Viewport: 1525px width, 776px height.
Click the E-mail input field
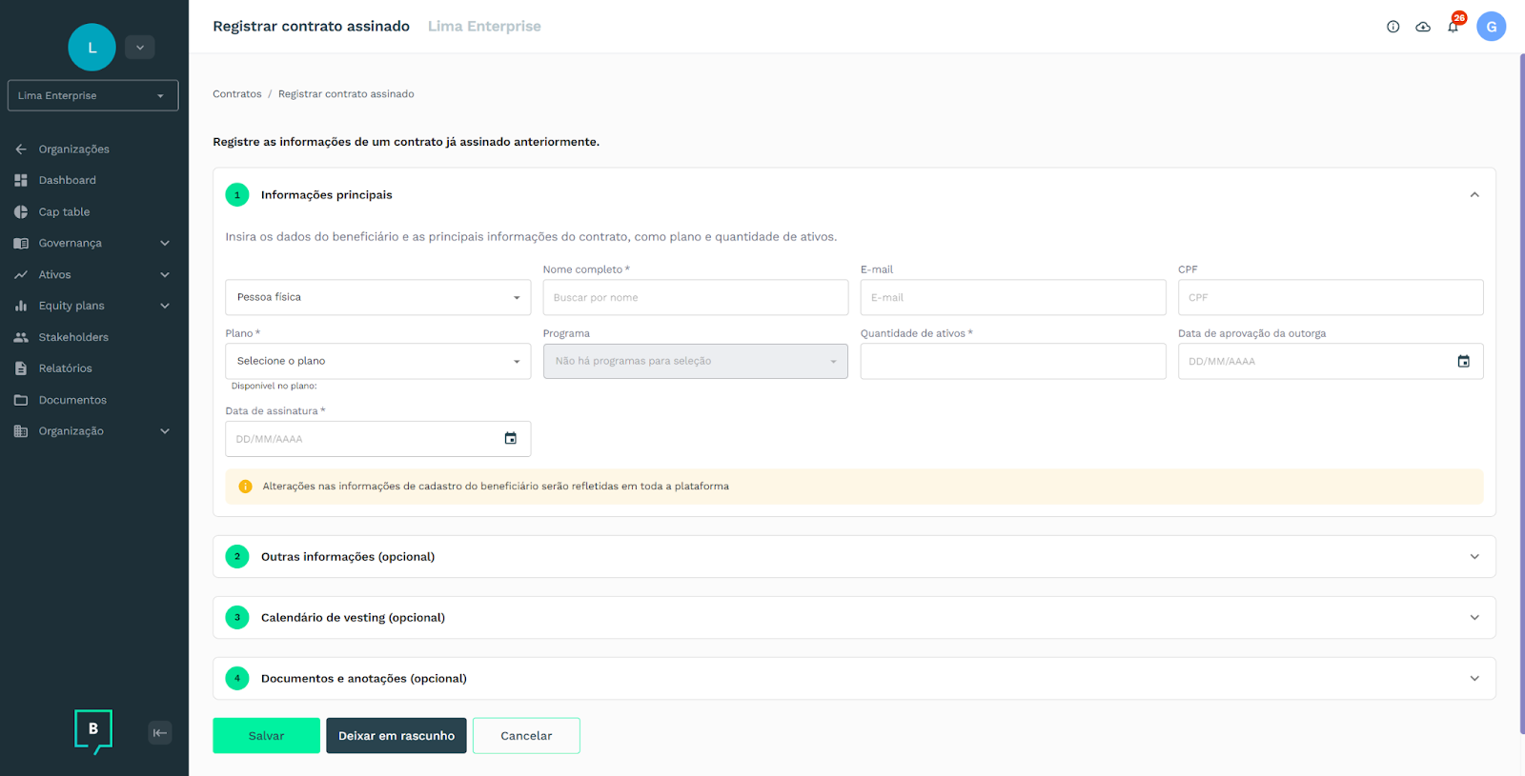point(1013,297)
